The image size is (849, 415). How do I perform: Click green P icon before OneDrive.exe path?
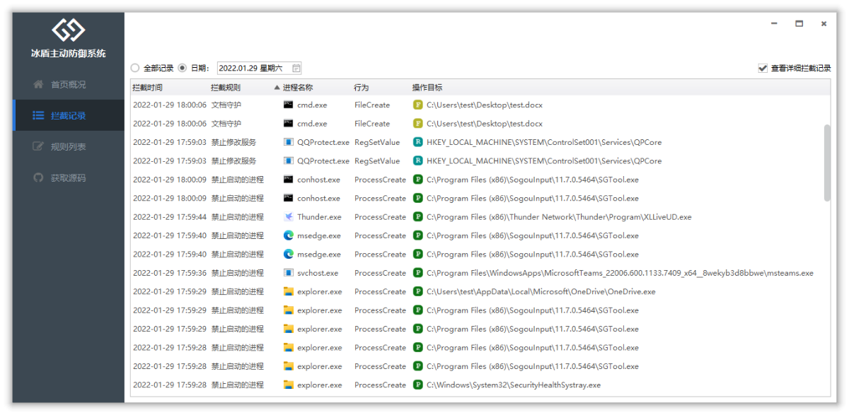tap(418, 291)
